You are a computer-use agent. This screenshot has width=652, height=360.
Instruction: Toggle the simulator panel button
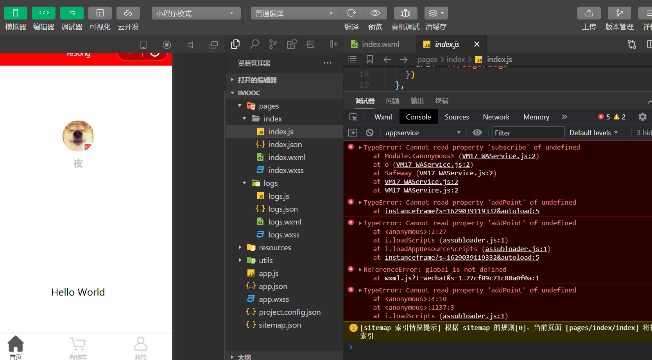(16, 13)
